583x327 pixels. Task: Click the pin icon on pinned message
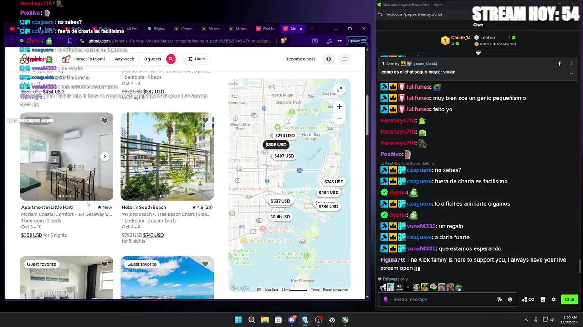point(559,64)
